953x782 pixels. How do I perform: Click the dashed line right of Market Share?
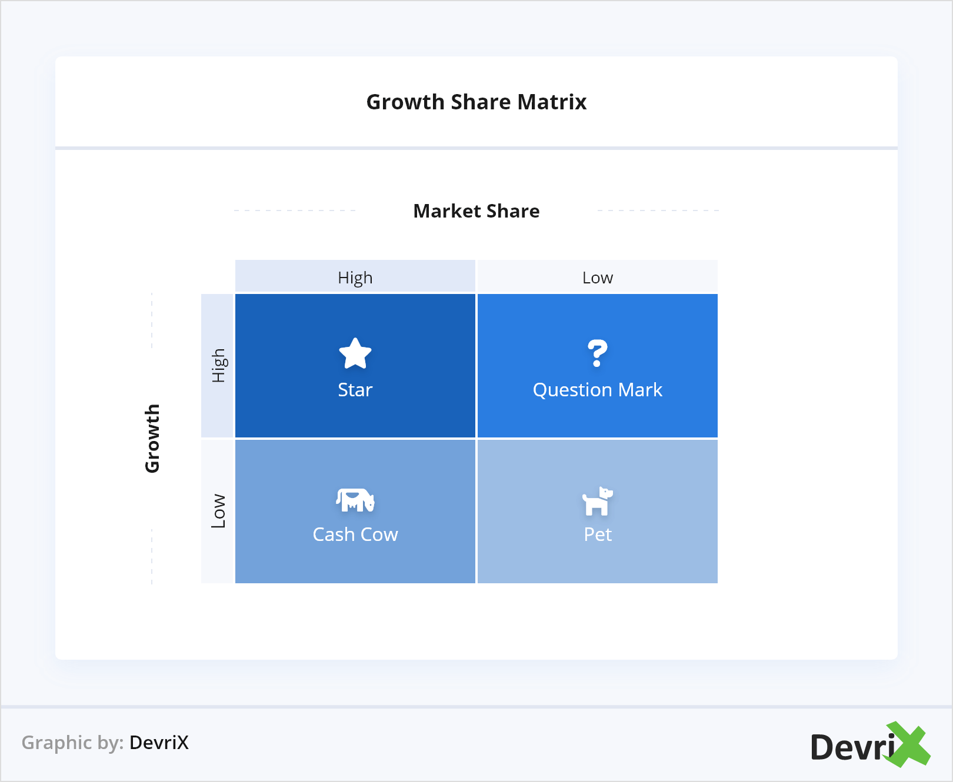point(658,210)
